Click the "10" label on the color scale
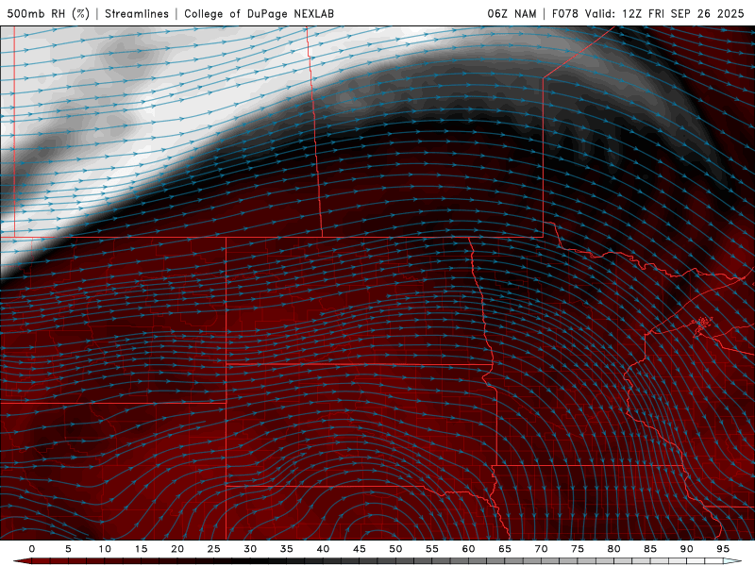755x566 pixels. click(105, 549)
